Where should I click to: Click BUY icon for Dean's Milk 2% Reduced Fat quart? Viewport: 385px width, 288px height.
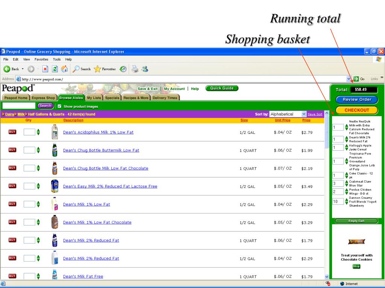(12, 240)
